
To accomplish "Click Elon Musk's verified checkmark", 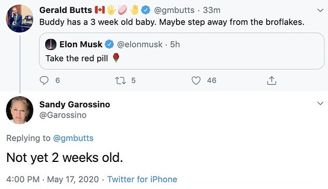I will click(x=109, y=44).
